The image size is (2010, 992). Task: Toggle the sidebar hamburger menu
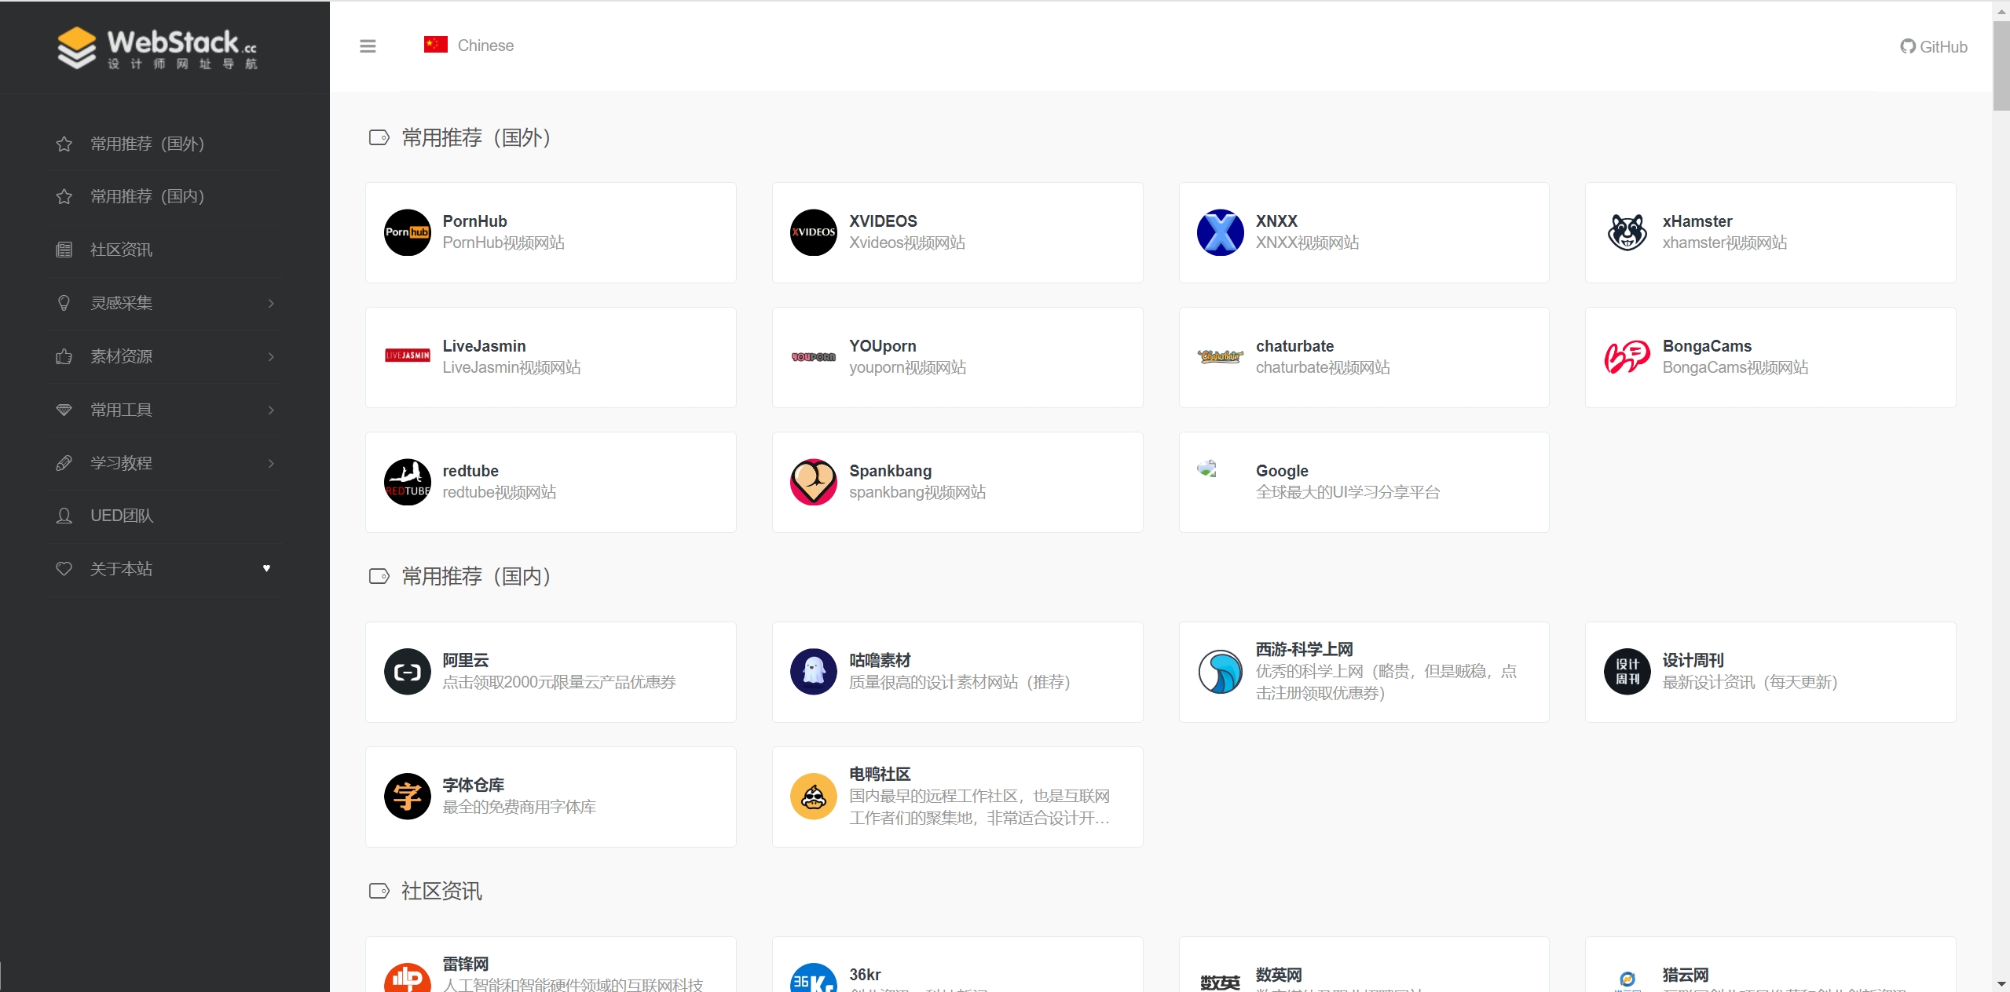click(368, 46)
